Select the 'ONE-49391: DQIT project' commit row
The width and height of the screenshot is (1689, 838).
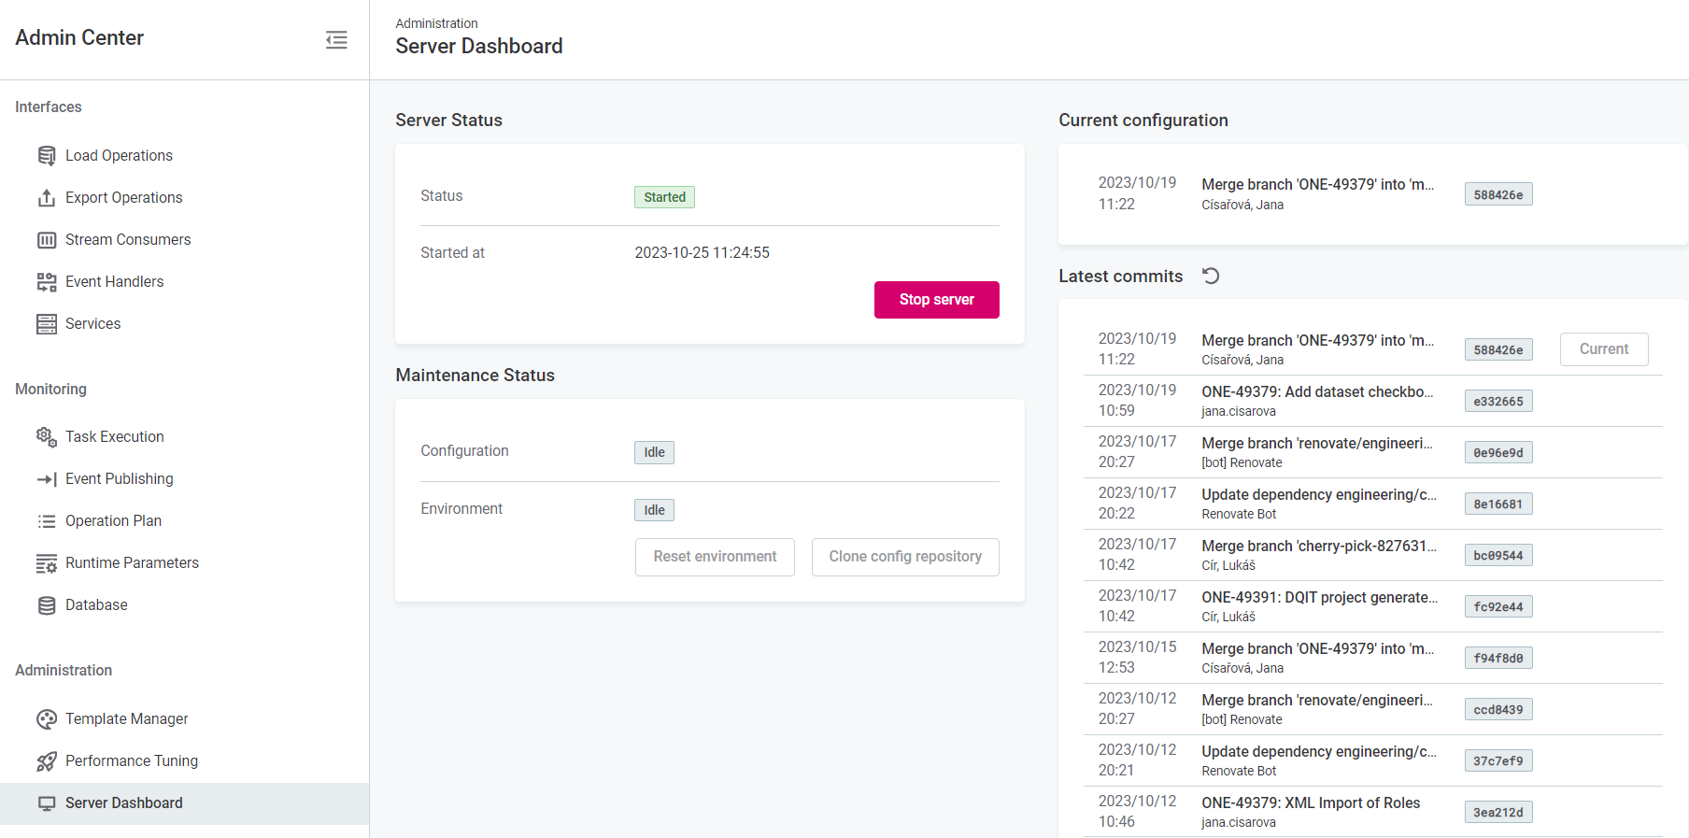1318,606
